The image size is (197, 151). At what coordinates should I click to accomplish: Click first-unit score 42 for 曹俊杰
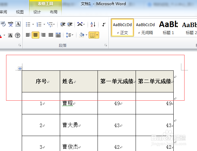117,144
